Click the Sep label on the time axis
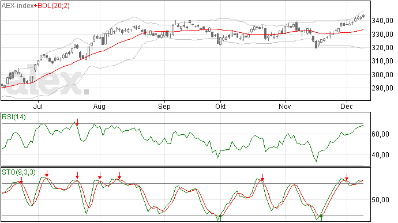Image resolution: width=398 pixels, height=223 pixels. (164, 106)
